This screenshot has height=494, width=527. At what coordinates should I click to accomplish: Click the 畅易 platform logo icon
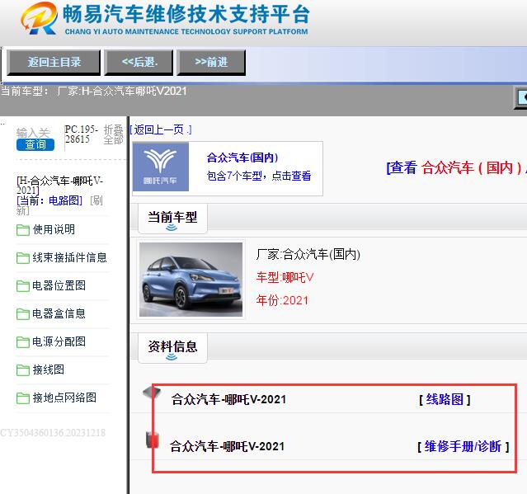click(x=40, y=18)
